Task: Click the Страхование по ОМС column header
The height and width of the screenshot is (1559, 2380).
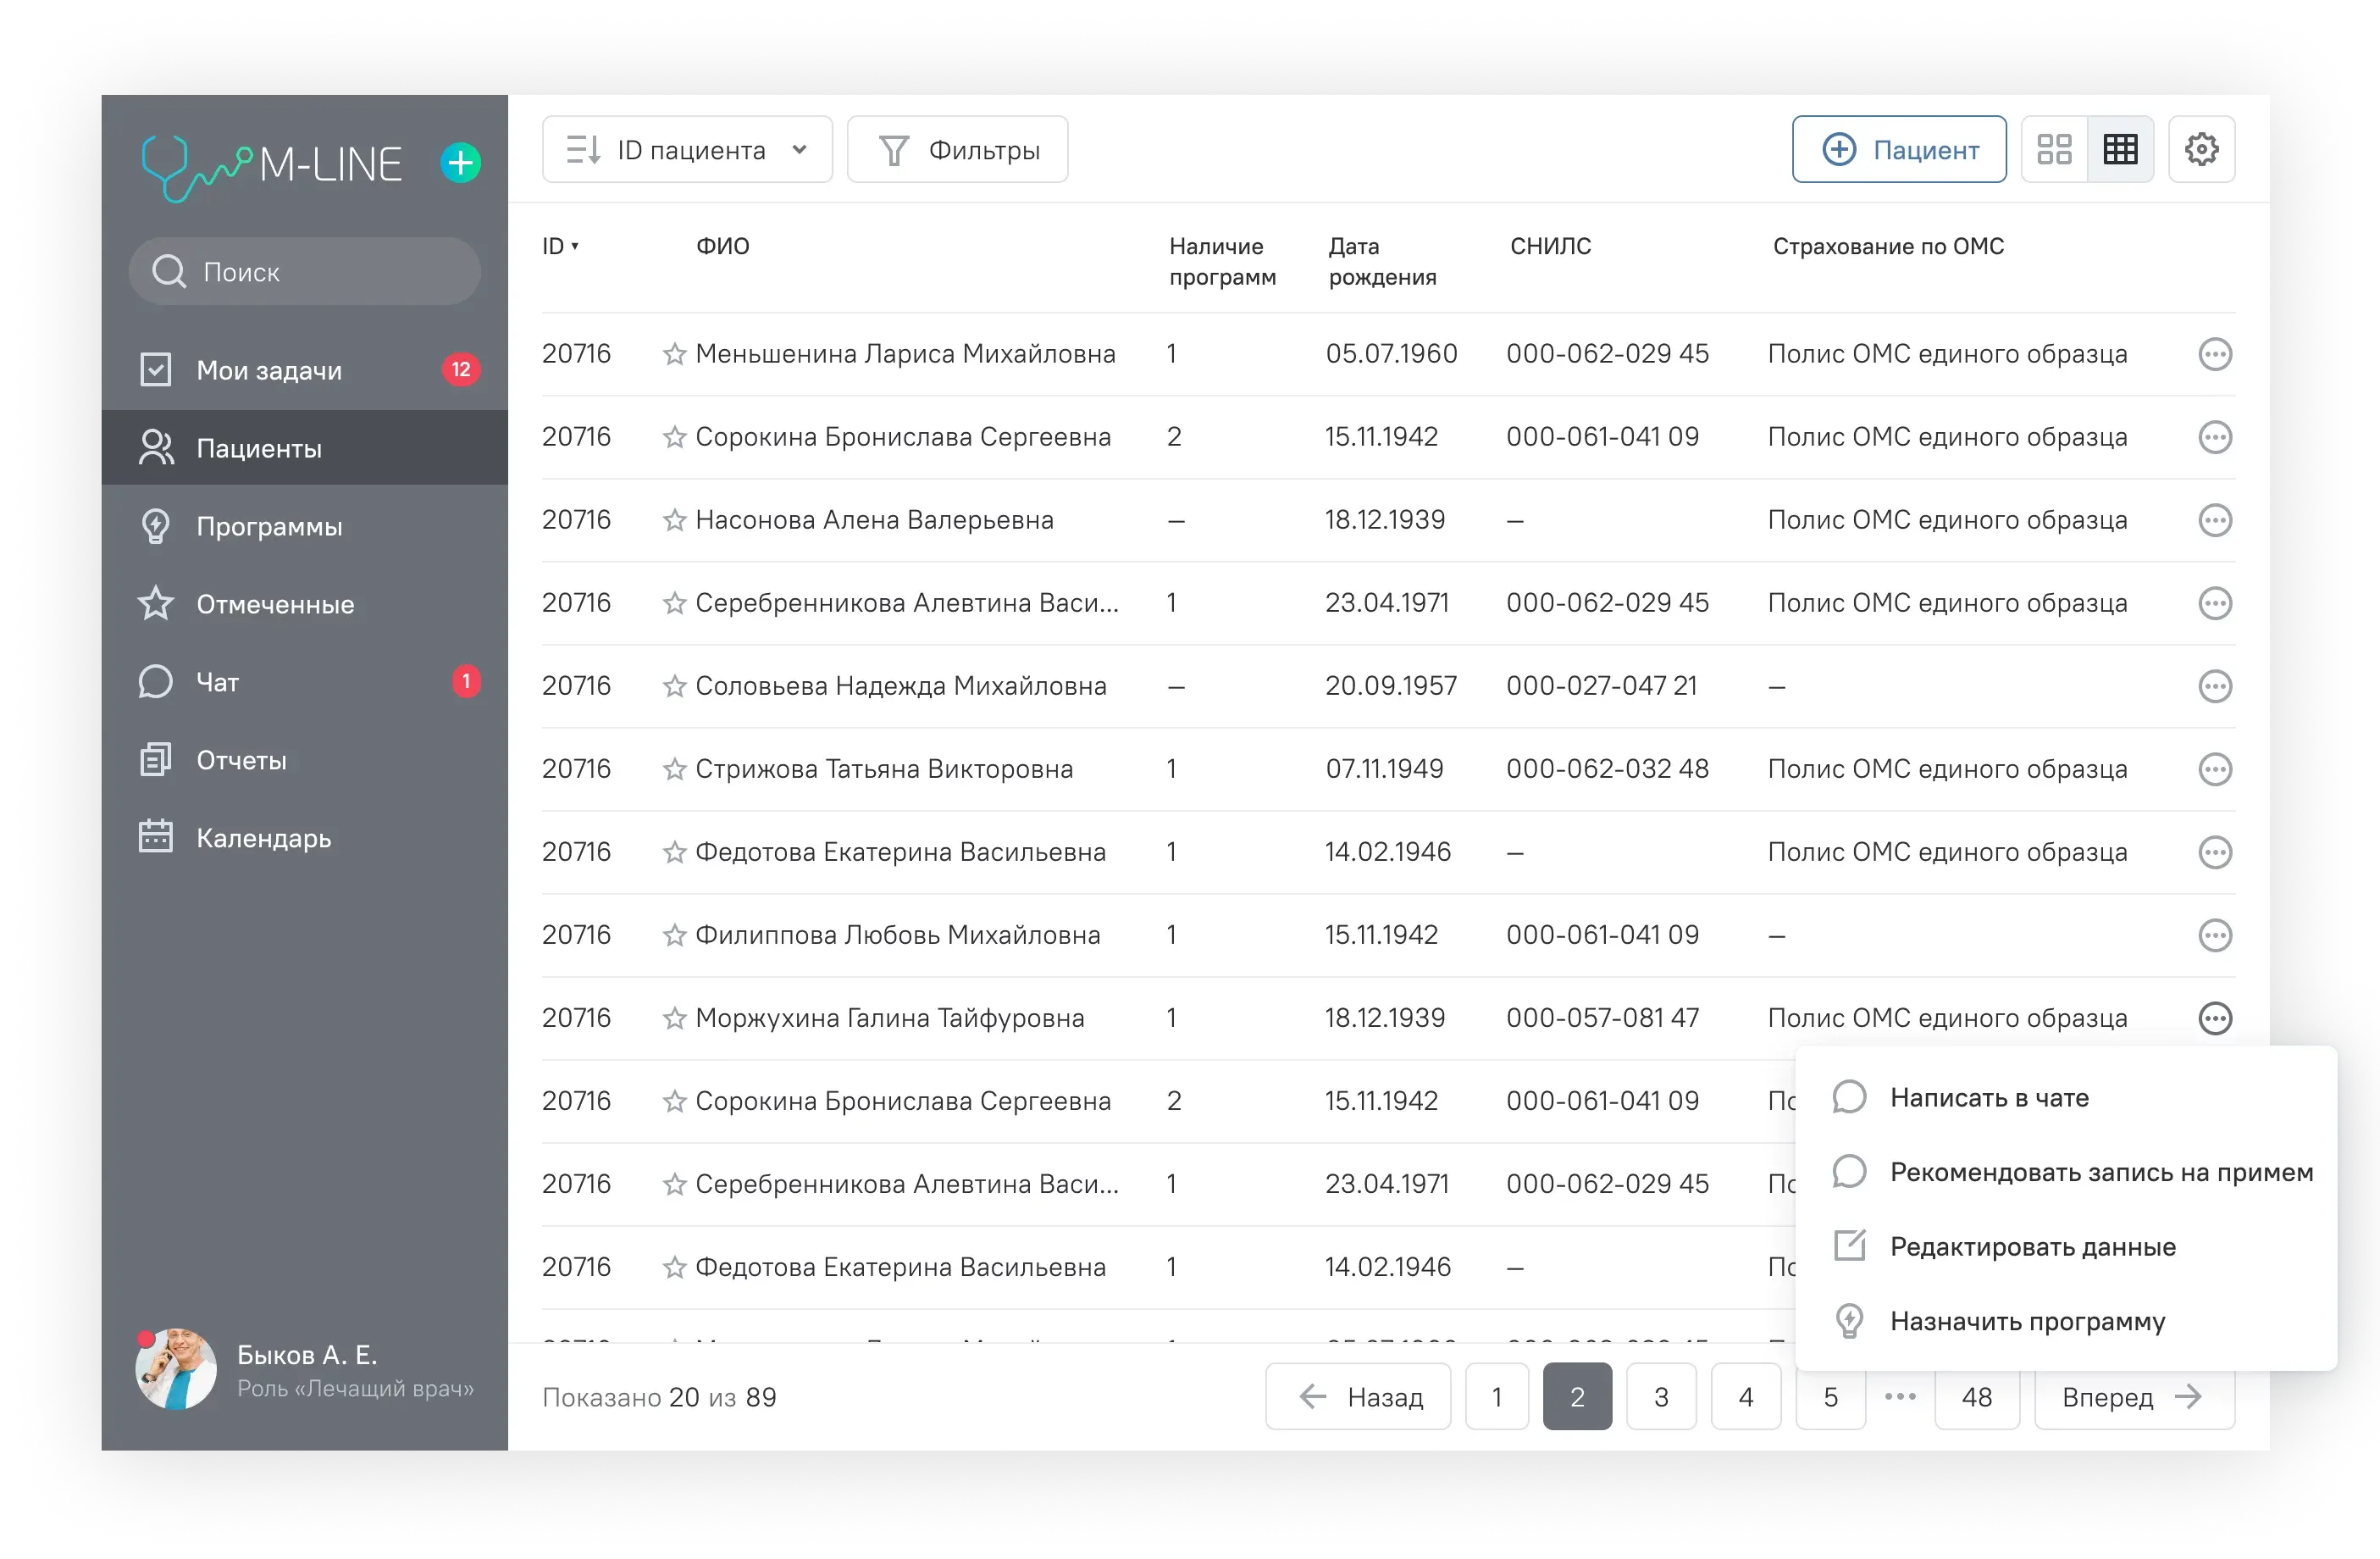Action: pos(1888,247)
